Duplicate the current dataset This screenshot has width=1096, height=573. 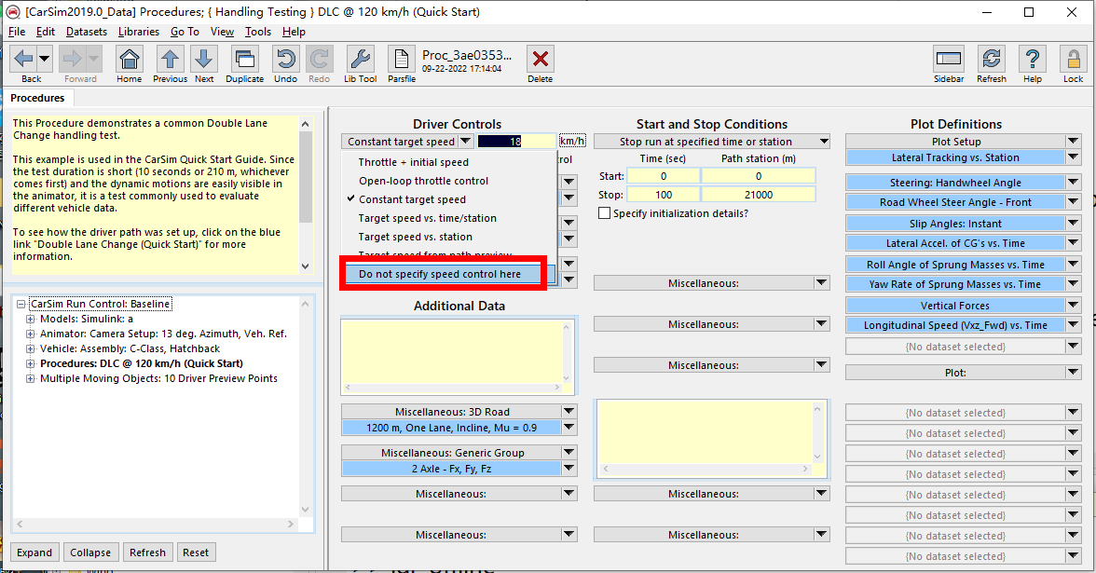[x=244, y=60]
